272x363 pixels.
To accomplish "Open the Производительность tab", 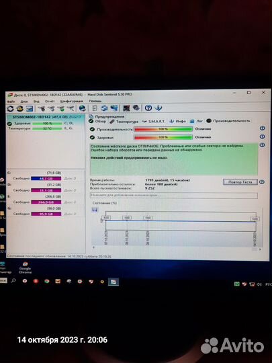I will [x=228, y=120].
